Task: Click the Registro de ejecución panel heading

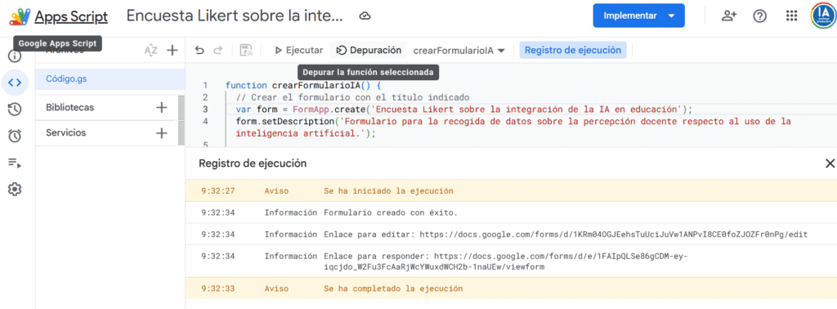Action: (x=253, y=163)
